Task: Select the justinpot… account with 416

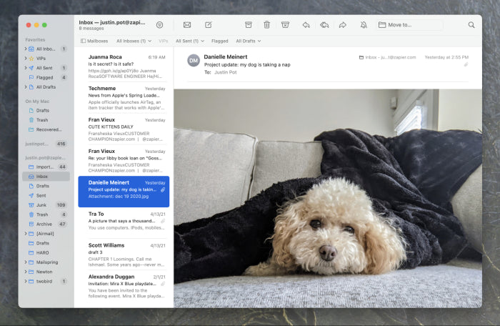Action: coord(46,144)
